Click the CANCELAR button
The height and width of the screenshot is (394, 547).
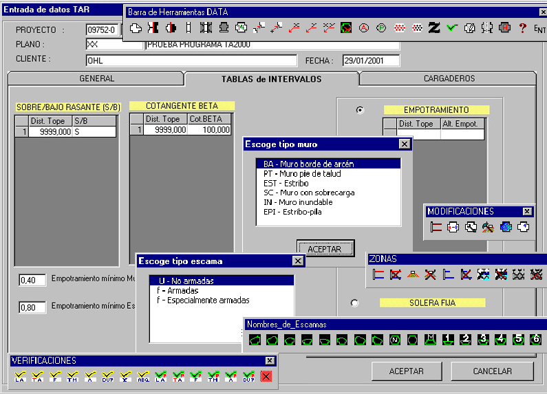(x=492, y=371)
